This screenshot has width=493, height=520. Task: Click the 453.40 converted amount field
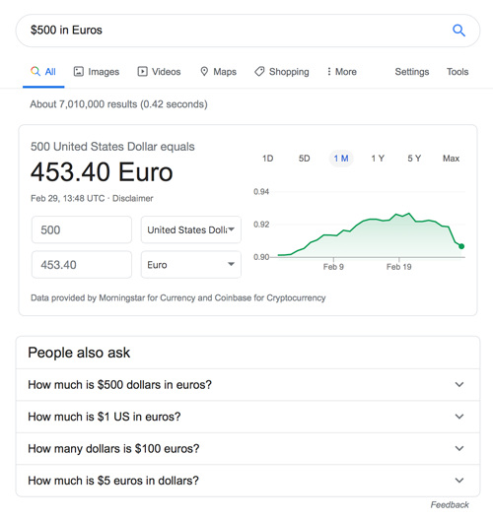(82, 265)
